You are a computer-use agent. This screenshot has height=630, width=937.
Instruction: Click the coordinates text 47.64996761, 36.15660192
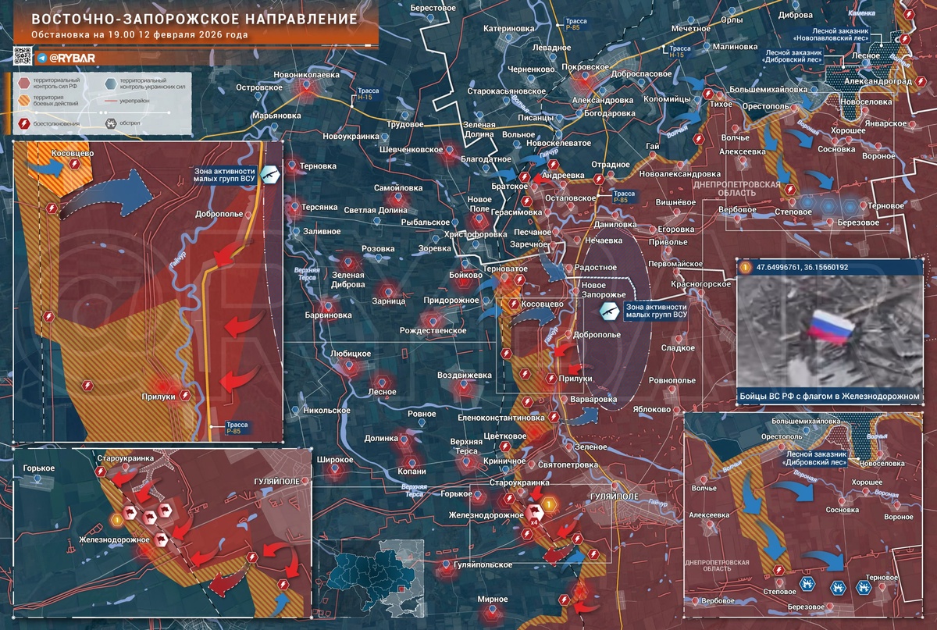pyautogui.click(x=802, y=267)
